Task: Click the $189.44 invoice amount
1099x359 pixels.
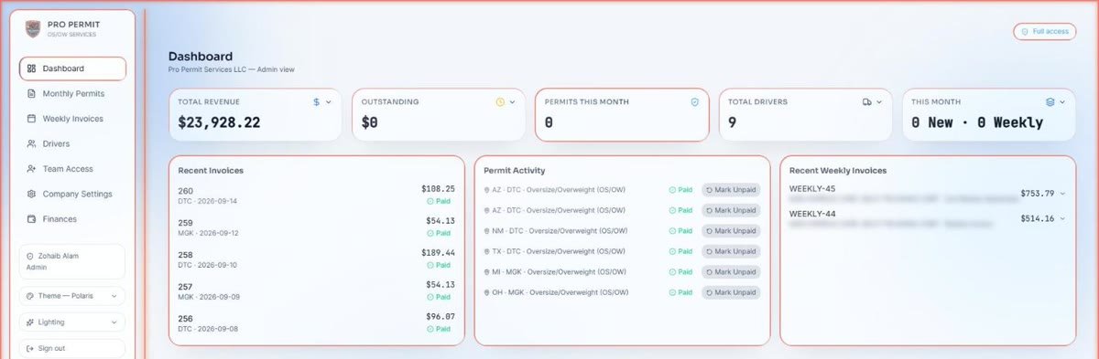Action: 438,252
